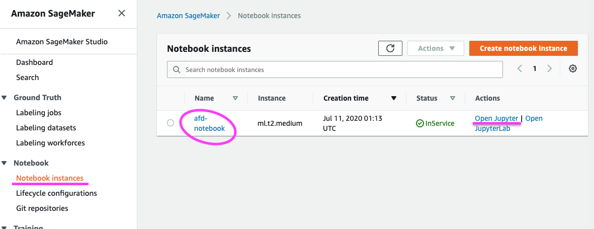Collapse the Notebook section
The width and height of the screenshot is (594, 229).
[5, 163]
